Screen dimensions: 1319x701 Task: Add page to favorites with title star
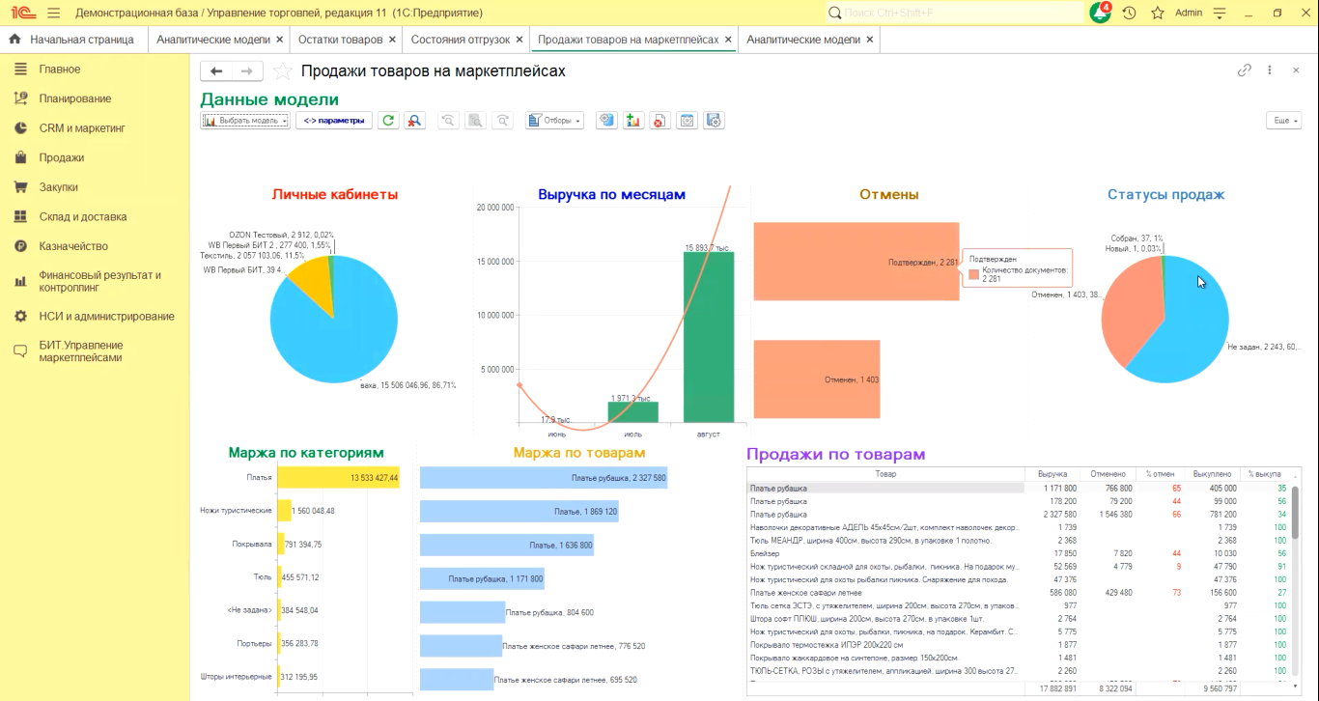tap(282, 71)
